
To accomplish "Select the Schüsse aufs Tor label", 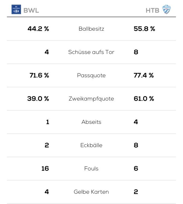I will click(x=91, y=52).
